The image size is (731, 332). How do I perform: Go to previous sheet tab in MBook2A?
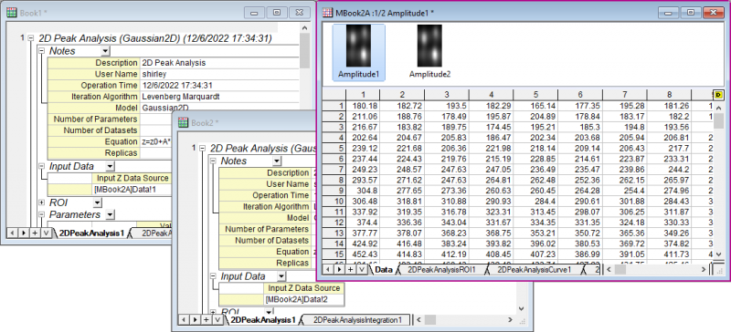(x=329, y=269)
